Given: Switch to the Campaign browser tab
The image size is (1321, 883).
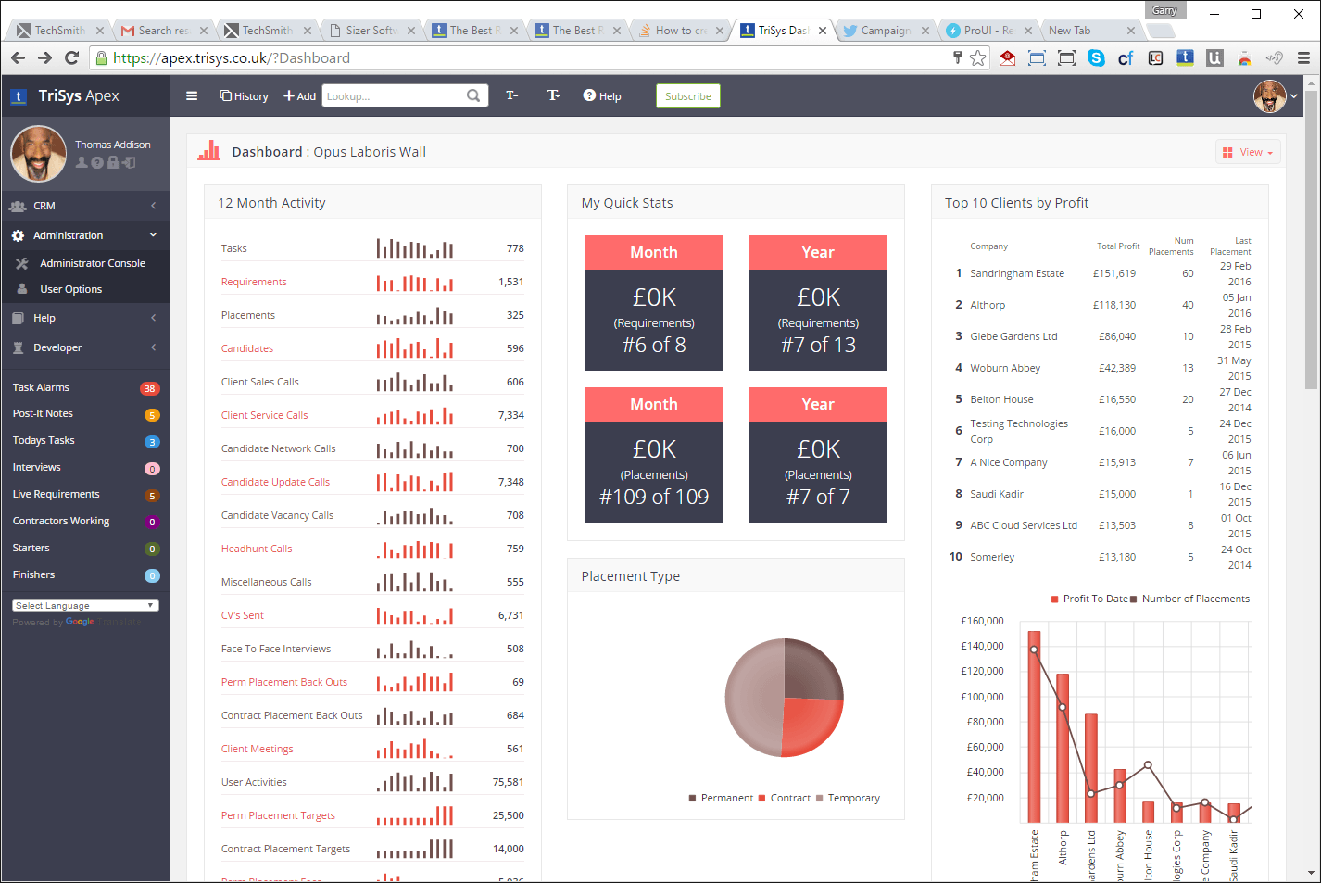Looking at the screenshot, I should click(x=887, y=30).
